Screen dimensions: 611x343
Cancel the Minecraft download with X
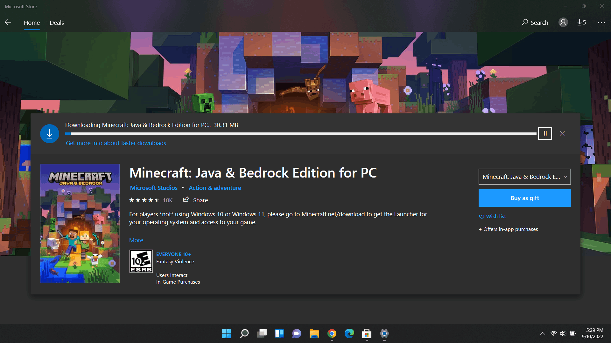pyautogui.click(x=562, y=133)
